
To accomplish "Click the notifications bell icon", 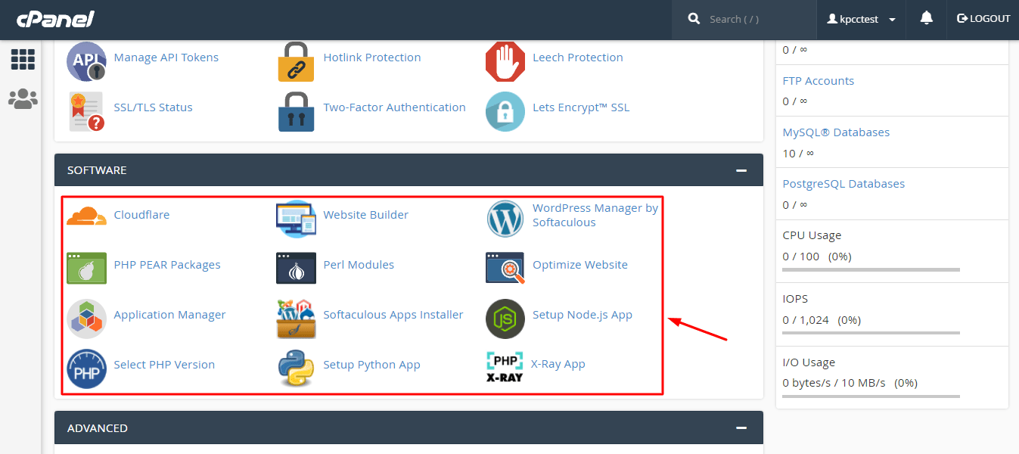I will point(926,19).
